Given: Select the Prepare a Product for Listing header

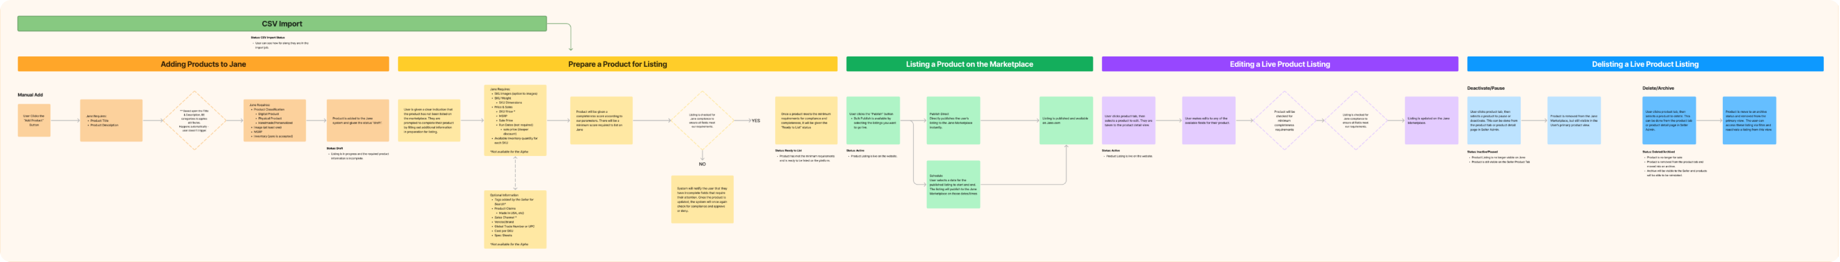Looking at the screenshot, I should [617, 64].
